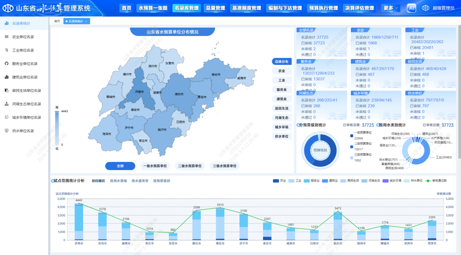The height and width of the screenshot is (255, 461).
Task: Click the map's high-low color scale bar
Action: (x=57, y=128)
